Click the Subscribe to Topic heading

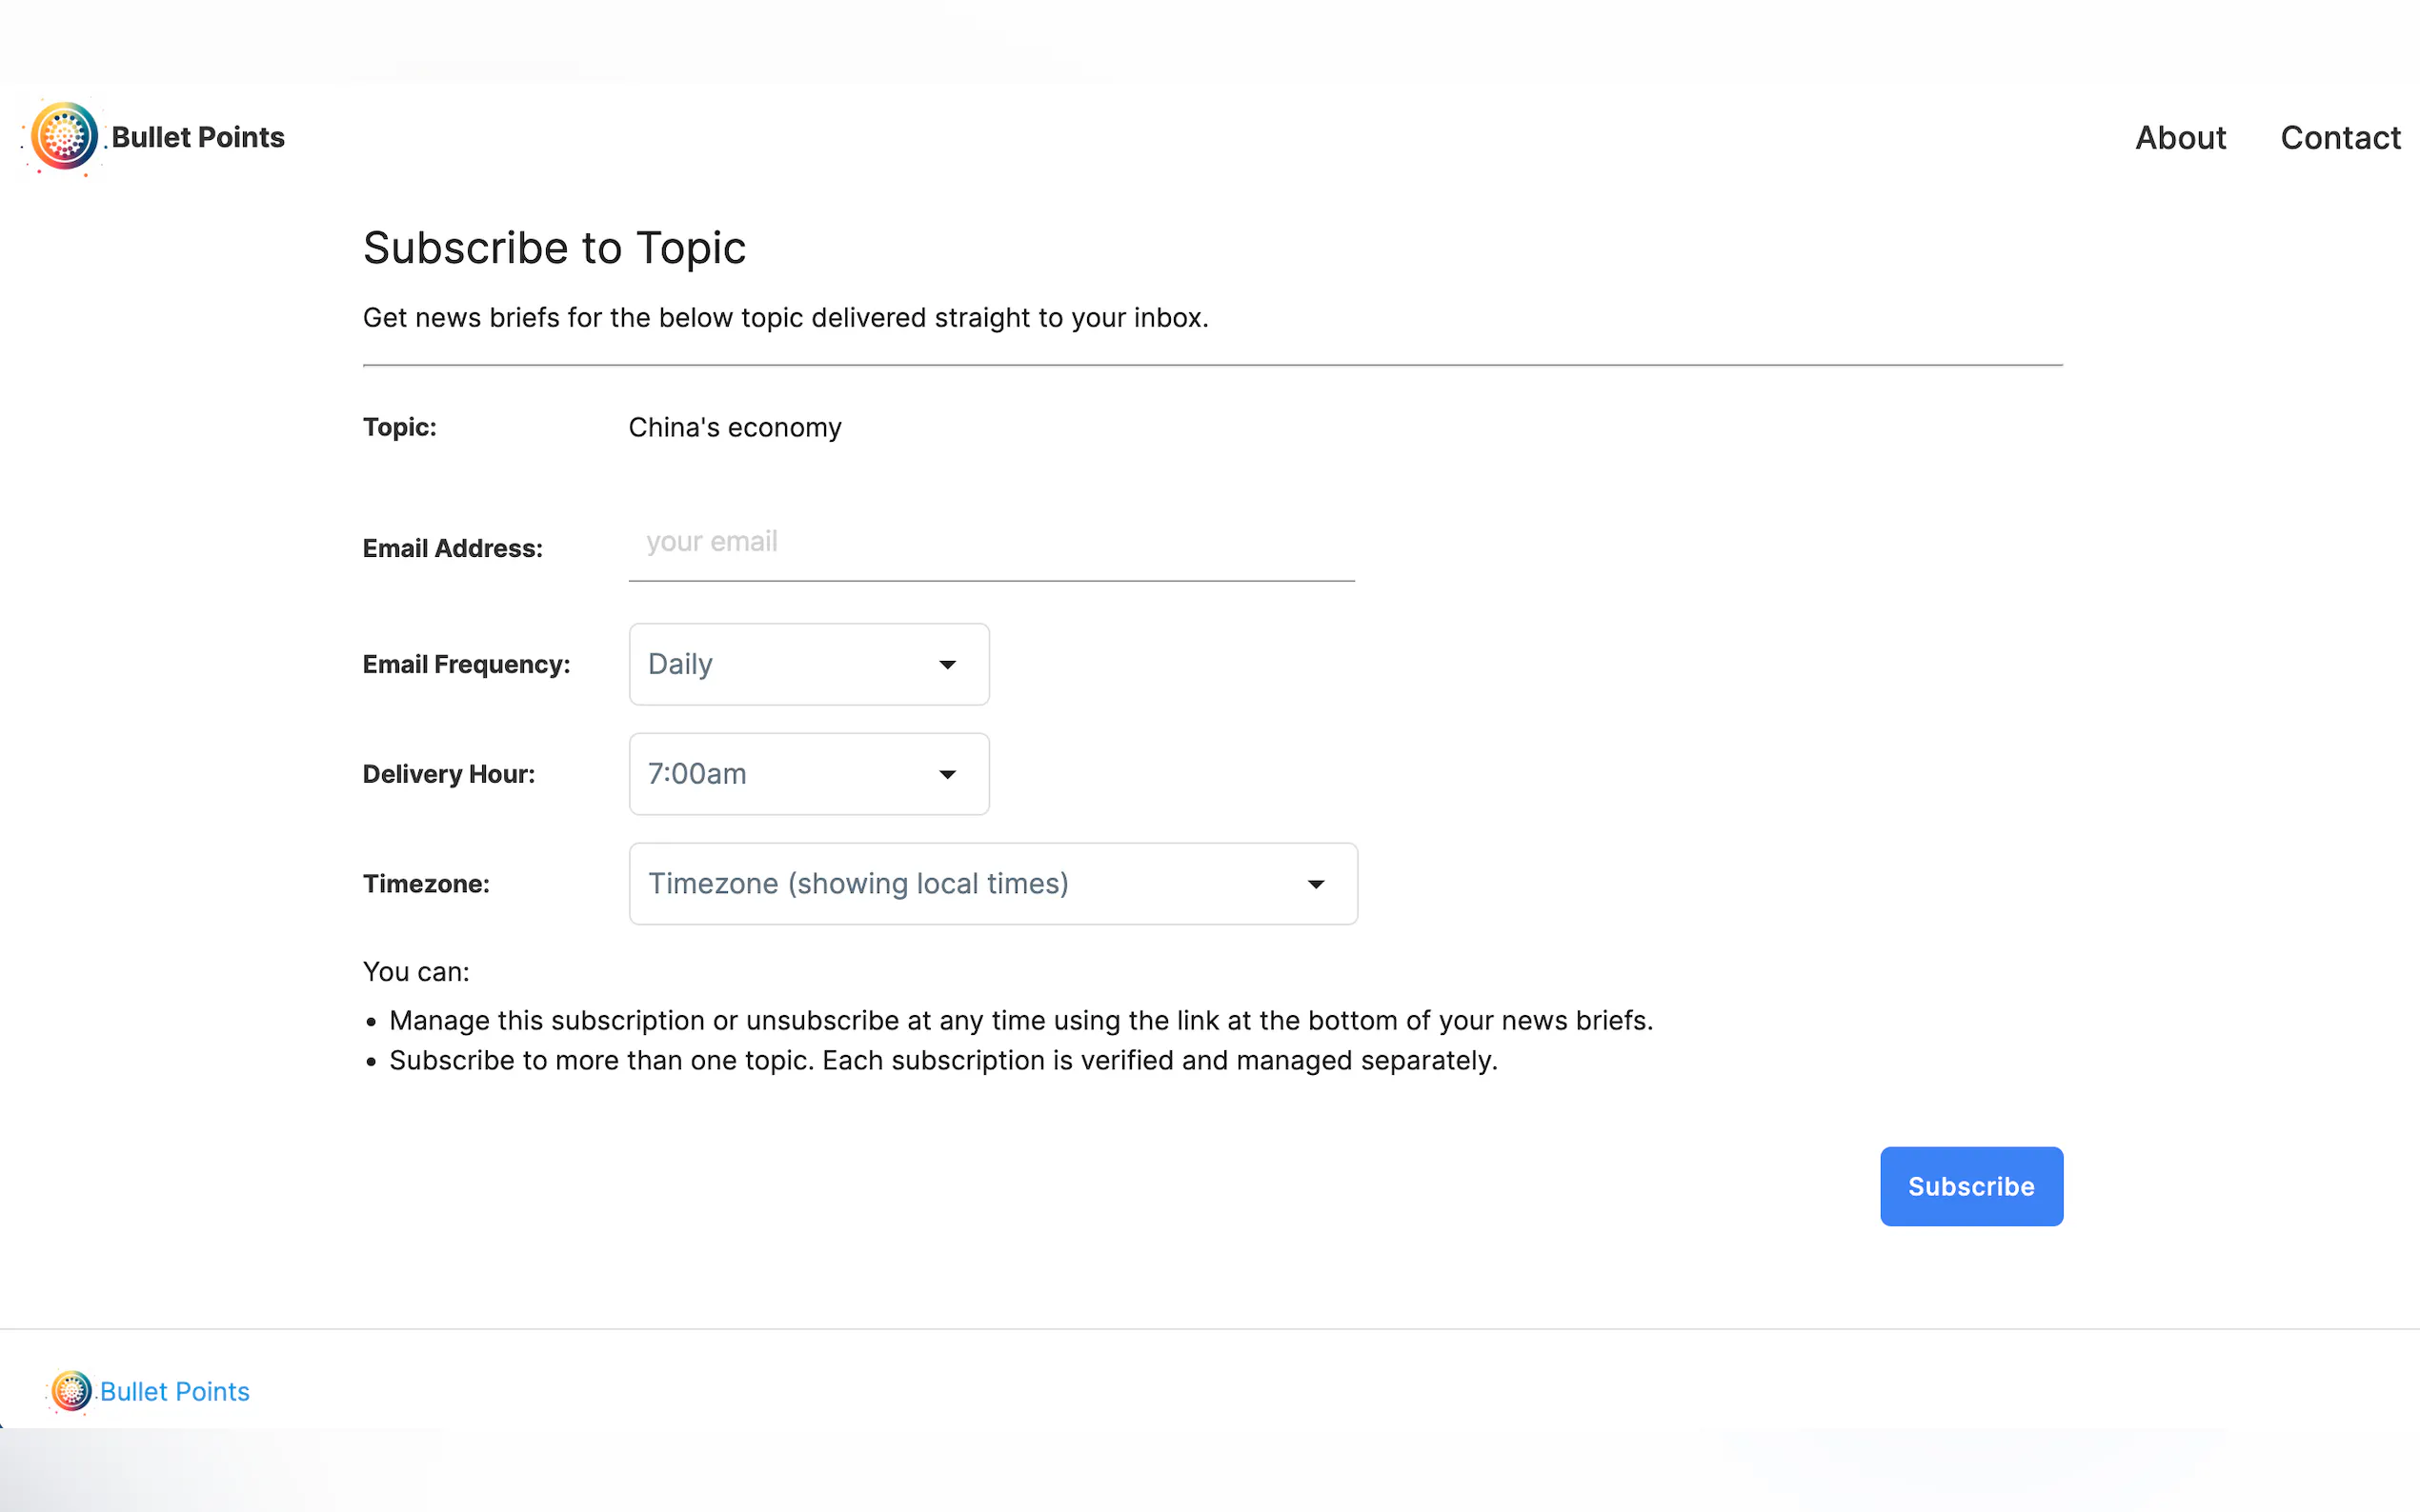555,248
